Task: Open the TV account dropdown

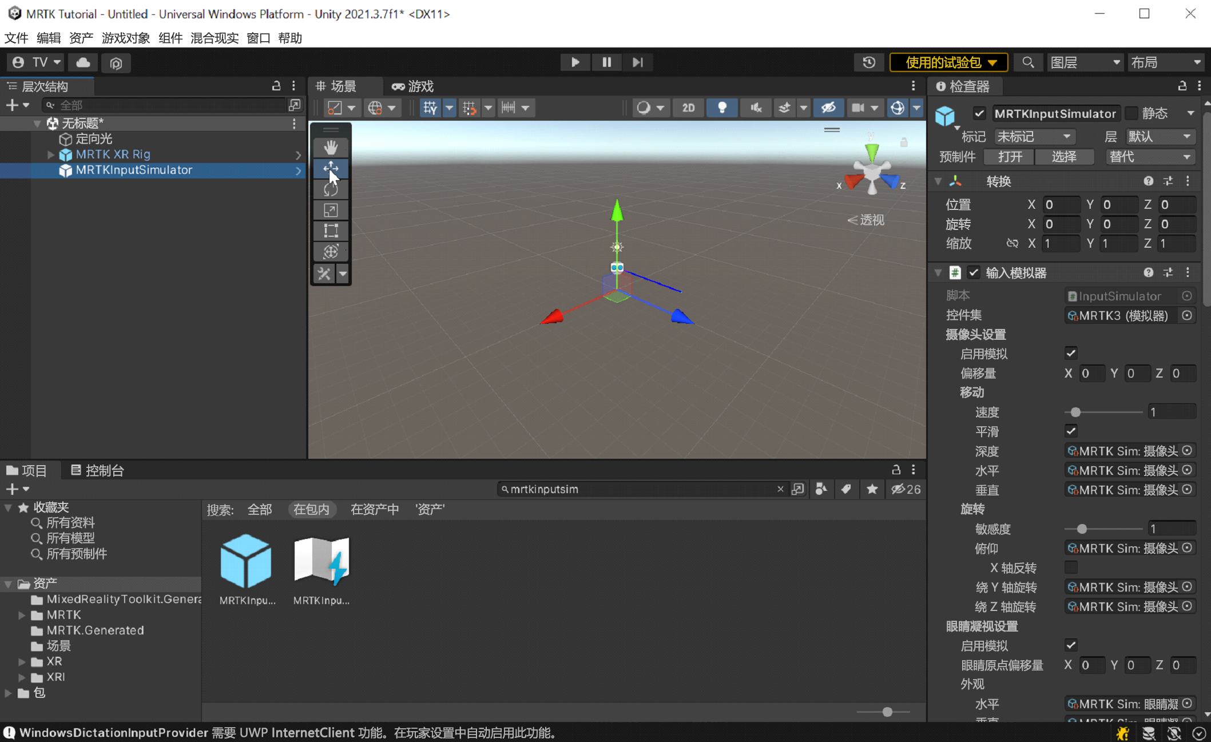Action: [x=37, y=62]
